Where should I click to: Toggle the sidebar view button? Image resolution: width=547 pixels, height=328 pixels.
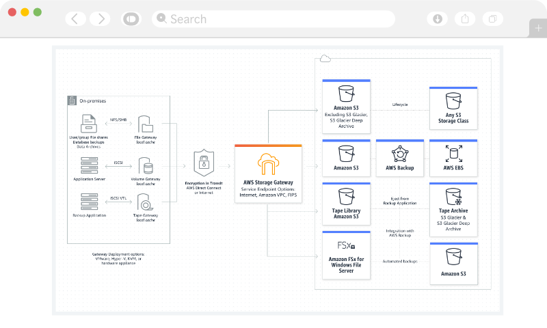[130, 18]
